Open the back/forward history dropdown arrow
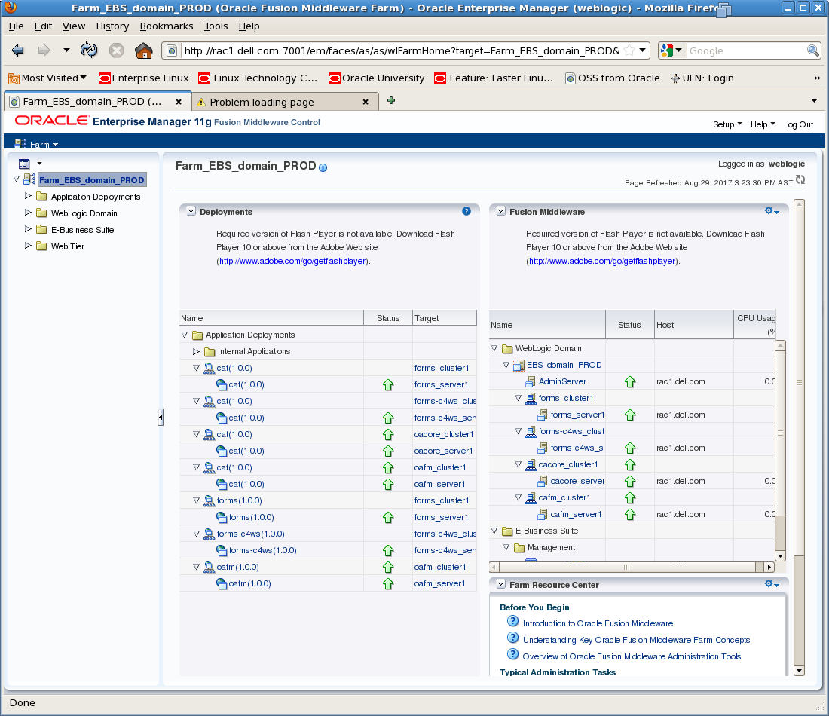This screenshot has width=829, height=716. (x=66, y=50)
